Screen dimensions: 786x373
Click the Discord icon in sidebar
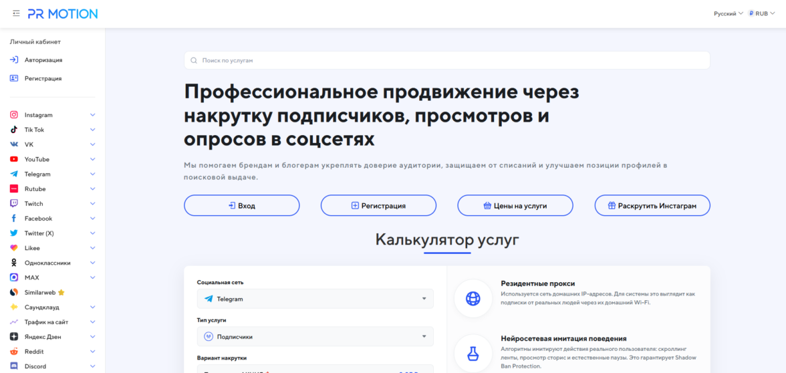[x=14, y=366]
